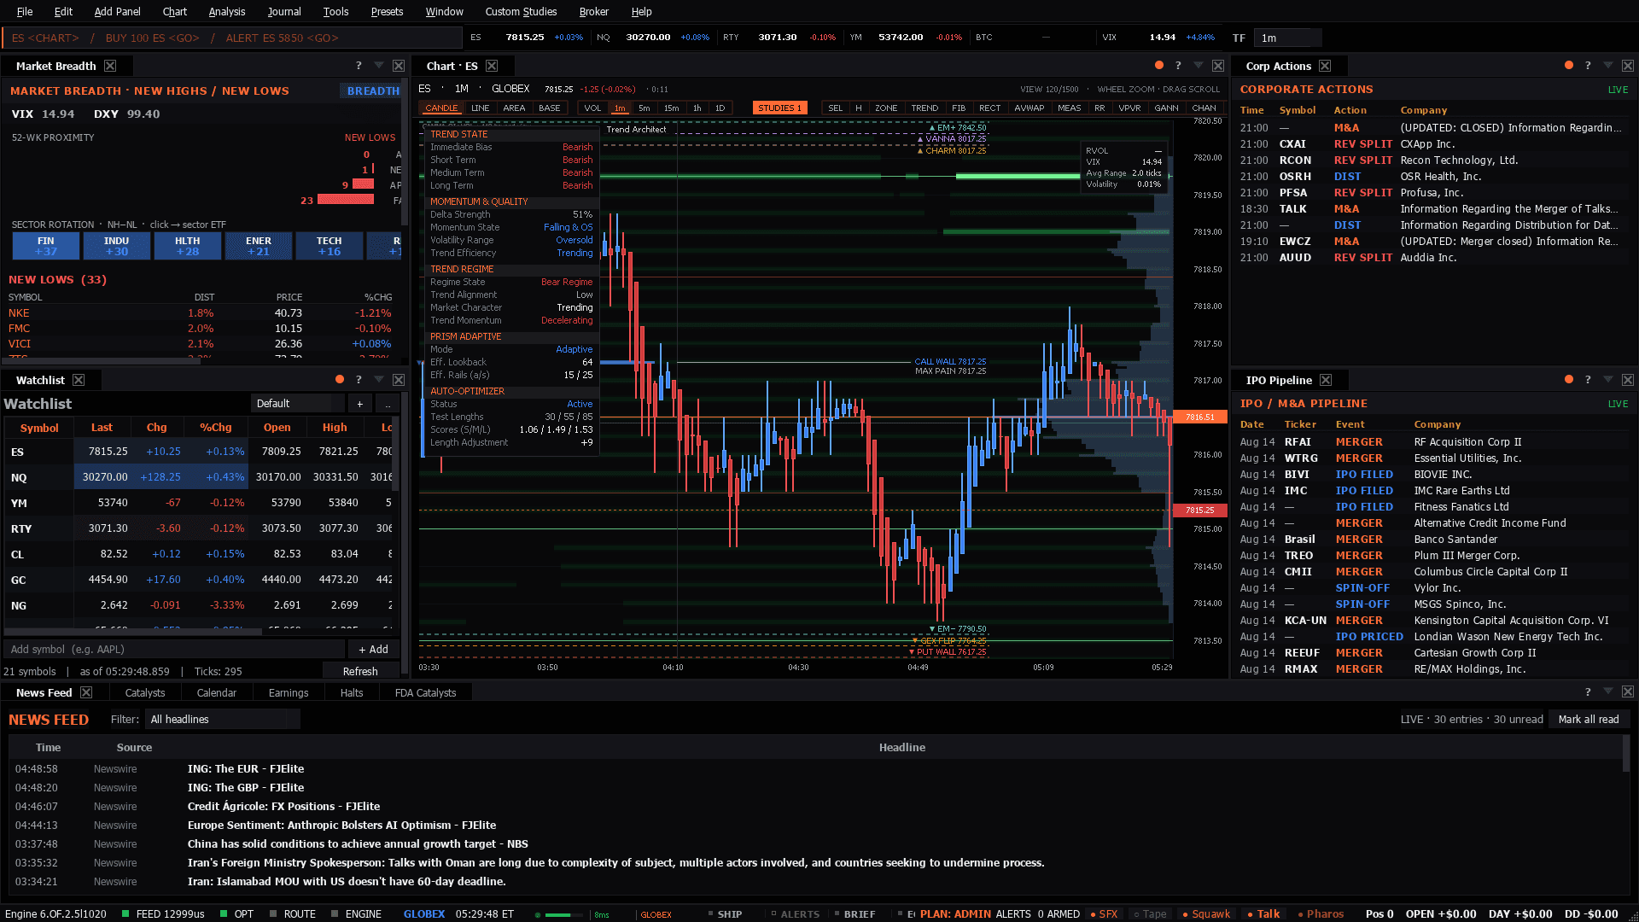Open help for the Chart ES panel

1178,66
